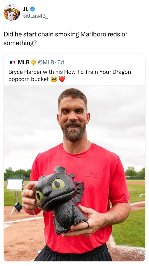Screen dimensions: 149x266
Task: Open JL's profile picture avatar
Action: tap(12, 12)
